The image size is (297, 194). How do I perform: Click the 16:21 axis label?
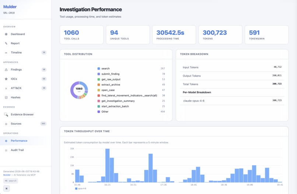point(107,185)
